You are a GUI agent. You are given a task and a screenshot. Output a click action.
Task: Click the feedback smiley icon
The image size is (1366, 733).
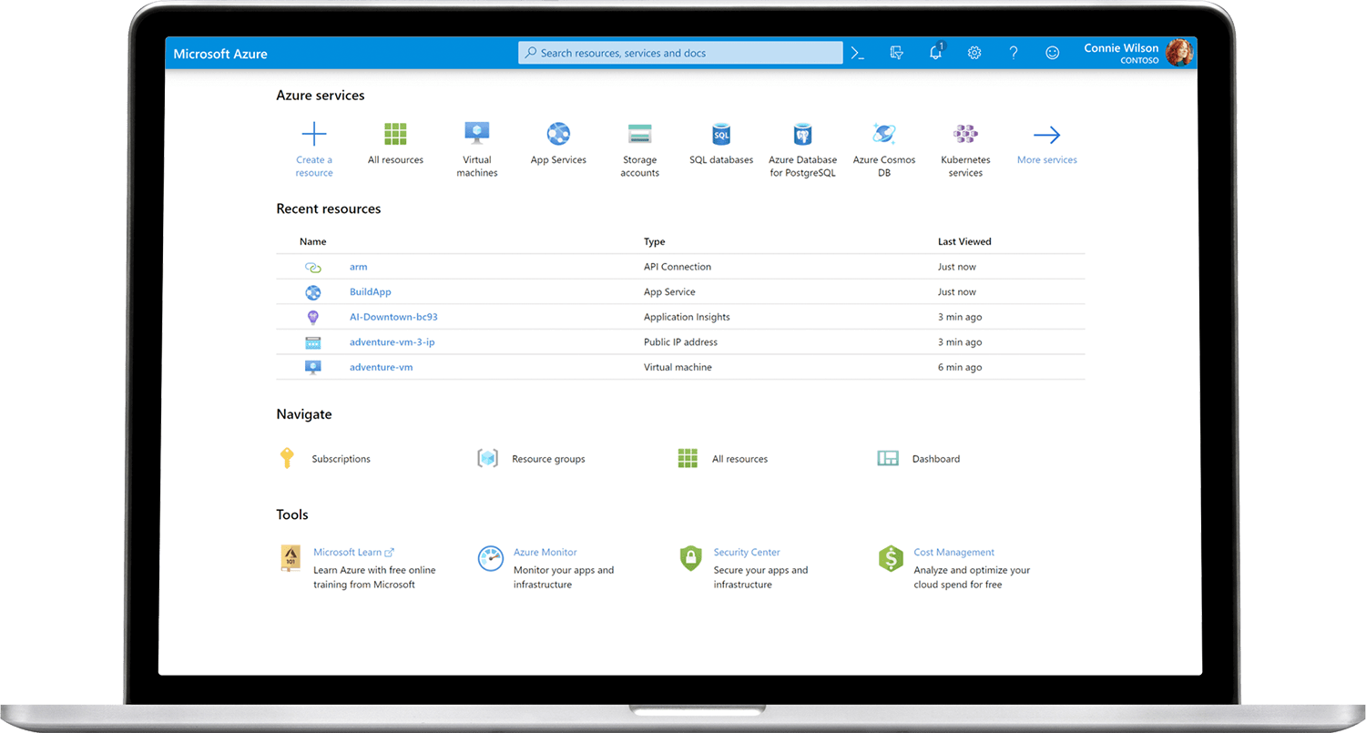pyautogui.click(x=1053, y=53)
